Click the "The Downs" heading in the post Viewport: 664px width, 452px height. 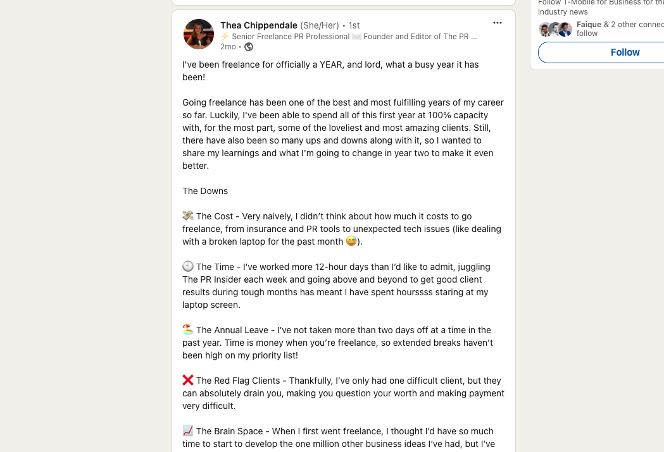click(205, 191)
